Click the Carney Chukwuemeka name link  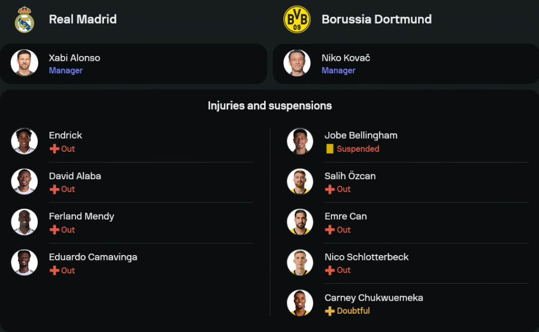[374, 298]
